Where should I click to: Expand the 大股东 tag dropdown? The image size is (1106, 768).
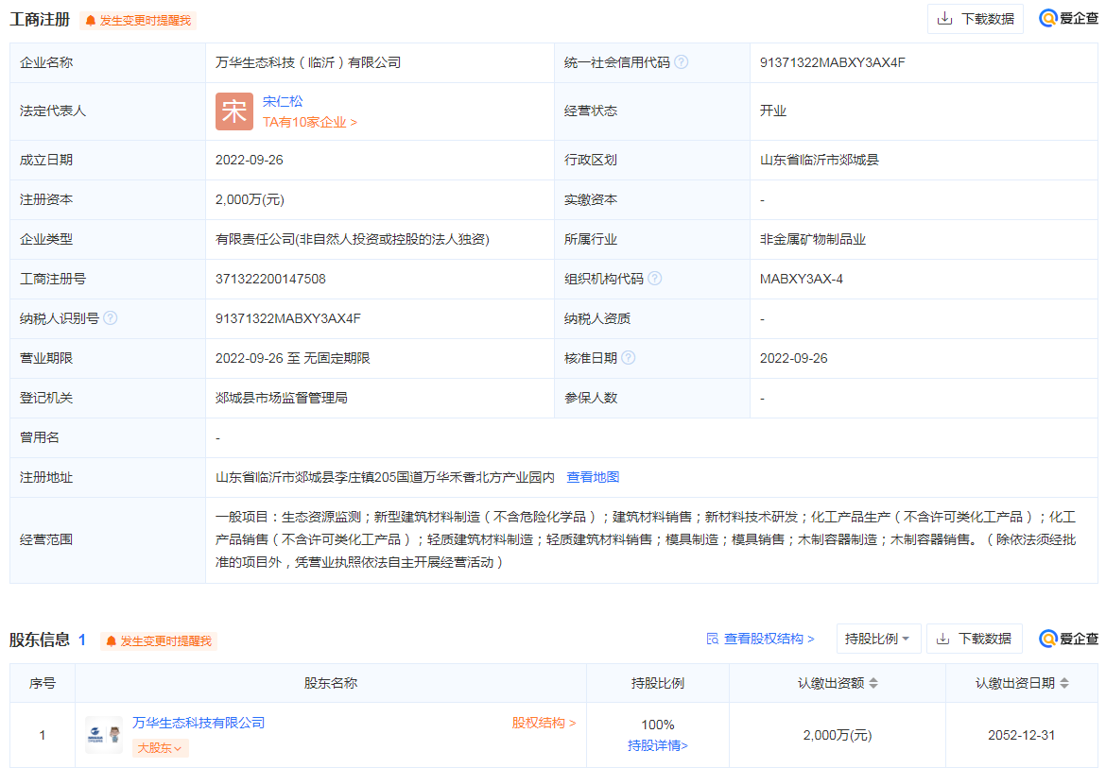tap(160, 748)
